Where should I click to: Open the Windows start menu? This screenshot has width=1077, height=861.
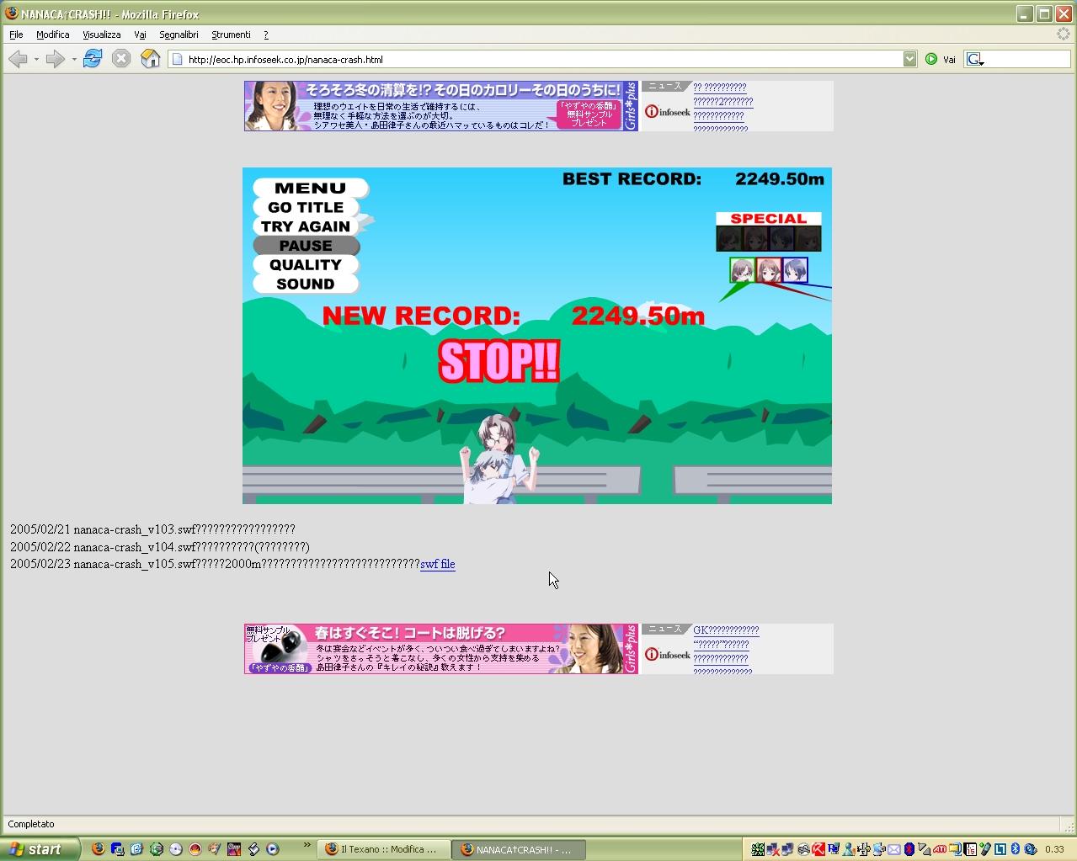click(40, 849)
